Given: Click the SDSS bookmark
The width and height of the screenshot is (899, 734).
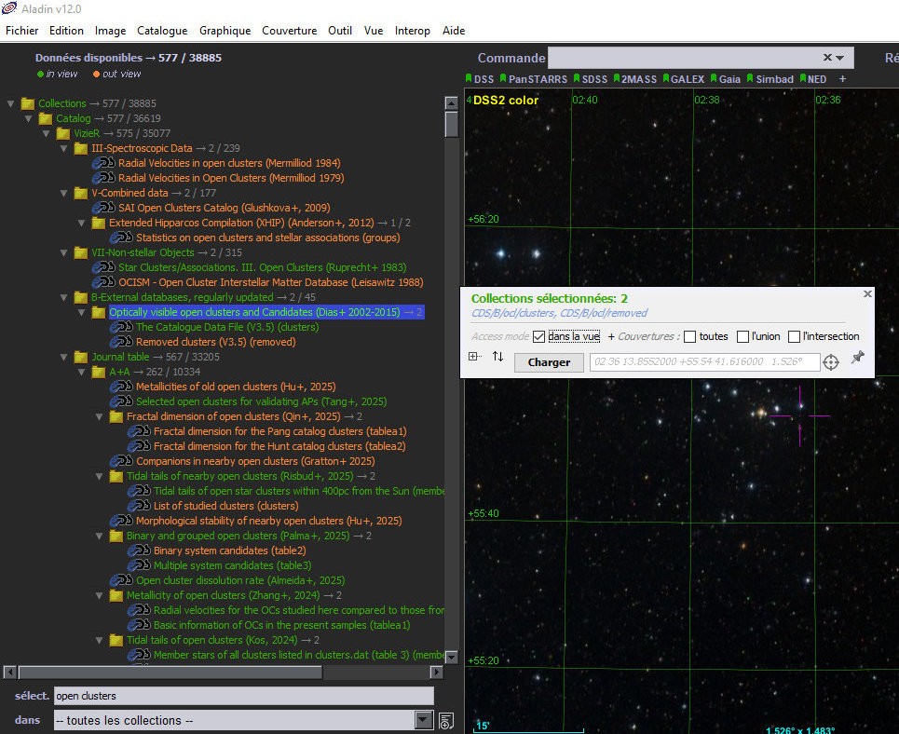Looking at the screenshot, I should (591, 79).
